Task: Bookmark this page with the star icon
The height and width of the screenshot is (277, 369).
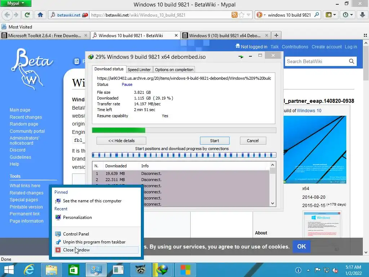Action: coord(241,15)
